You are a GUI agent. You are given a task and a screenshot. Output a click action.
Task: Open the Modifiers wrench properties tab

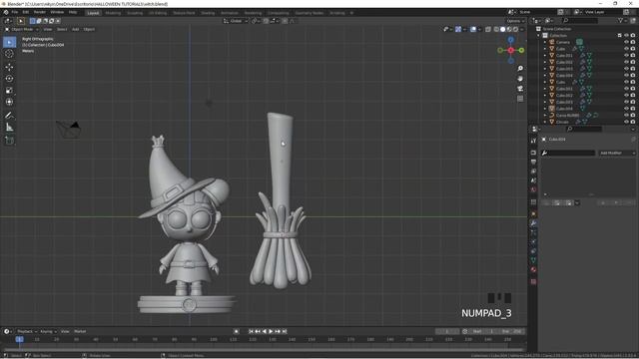(x=533, y=223)
